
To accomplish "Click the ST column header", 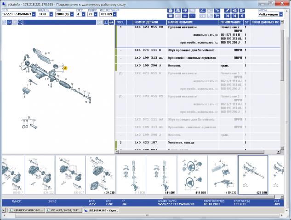I will 246,22.
